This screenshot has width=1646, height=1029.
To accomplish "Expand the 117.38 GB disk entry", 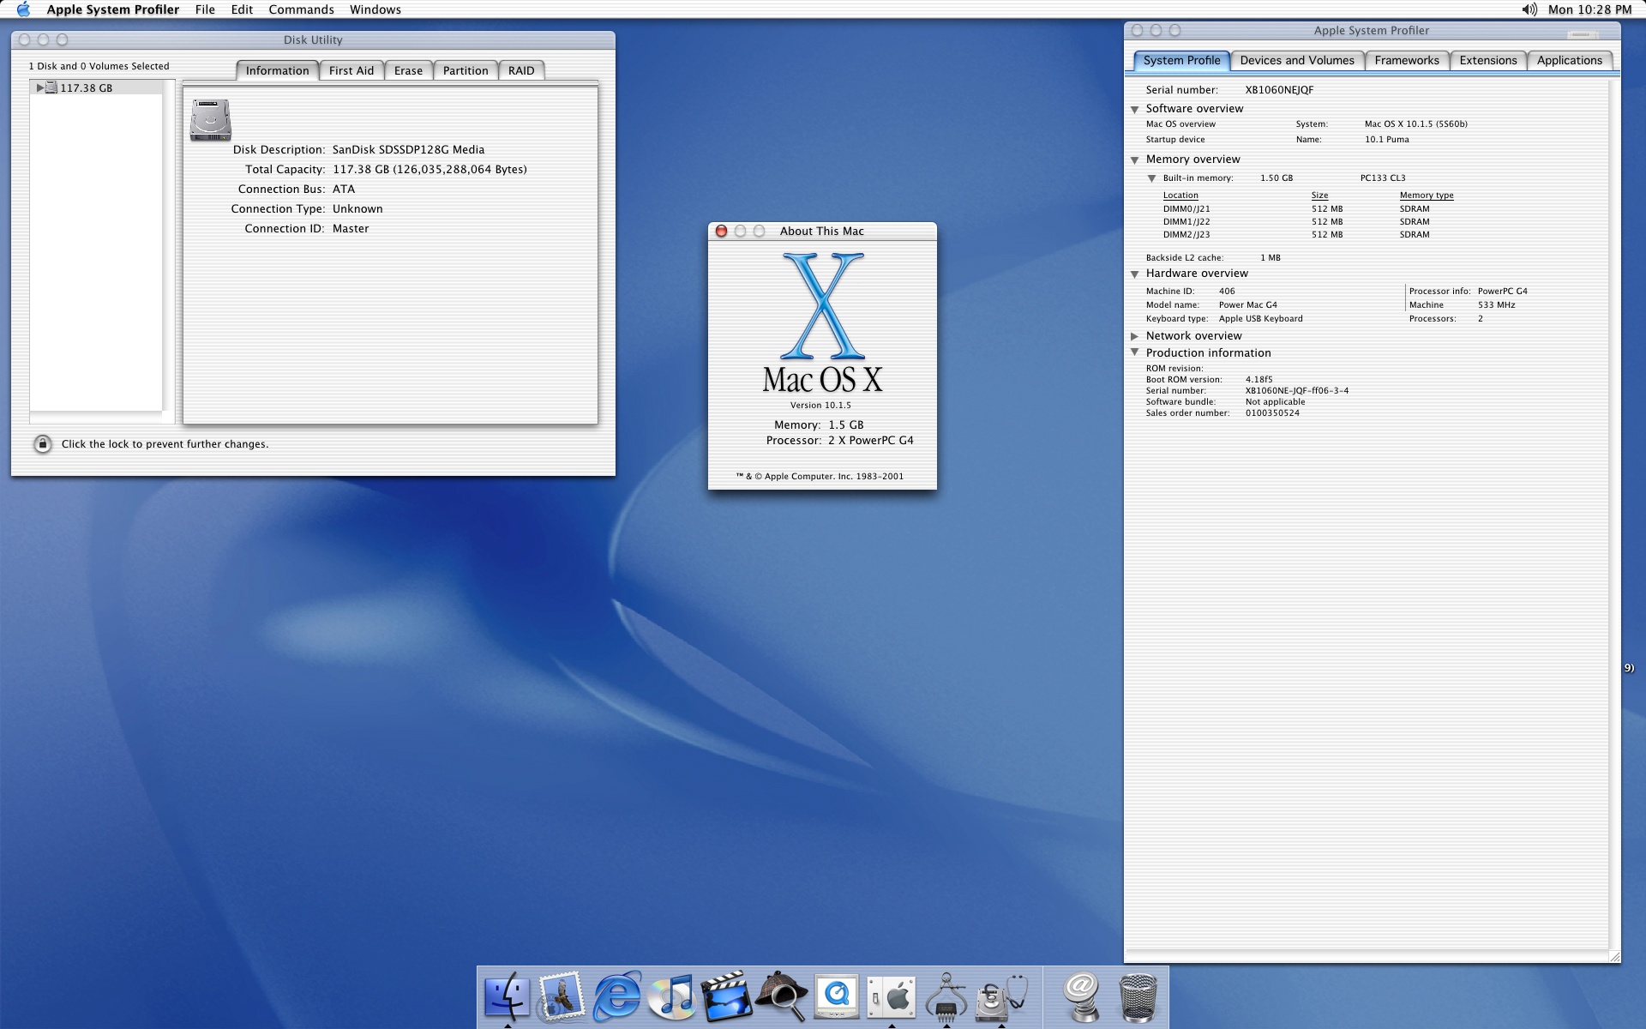I will [x=39, y=87].
